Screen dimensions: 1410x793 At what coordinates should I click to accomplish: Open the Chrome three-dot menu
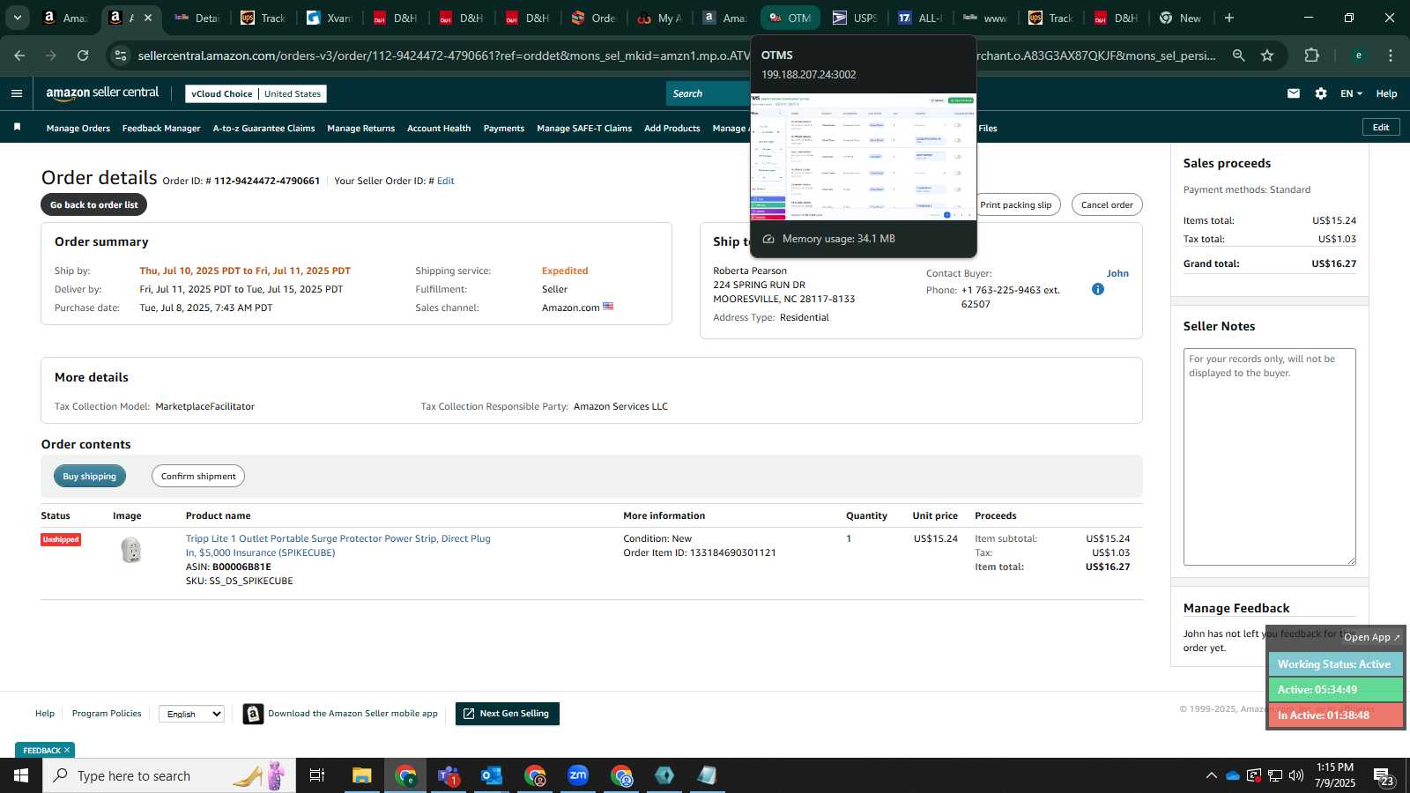tap(1391, 56)
